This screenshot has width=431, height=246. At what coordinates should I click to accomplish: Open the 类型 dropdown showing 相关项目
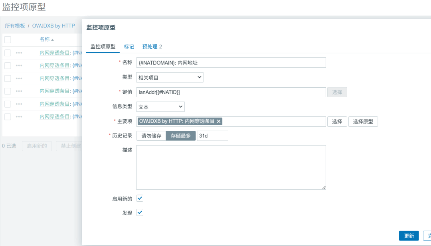pos(170,77)
